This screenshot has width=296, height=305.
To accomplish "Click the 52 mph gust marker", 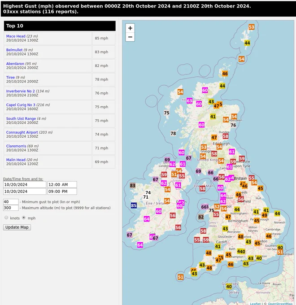I will (217, 207).
